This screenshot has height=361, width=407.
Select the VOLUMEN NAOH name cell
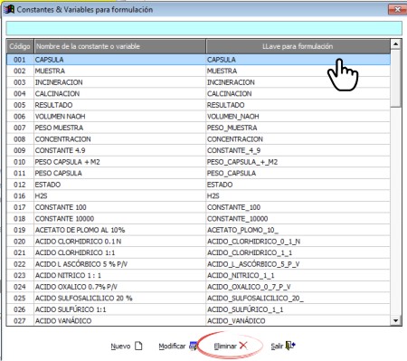point(119,117)
